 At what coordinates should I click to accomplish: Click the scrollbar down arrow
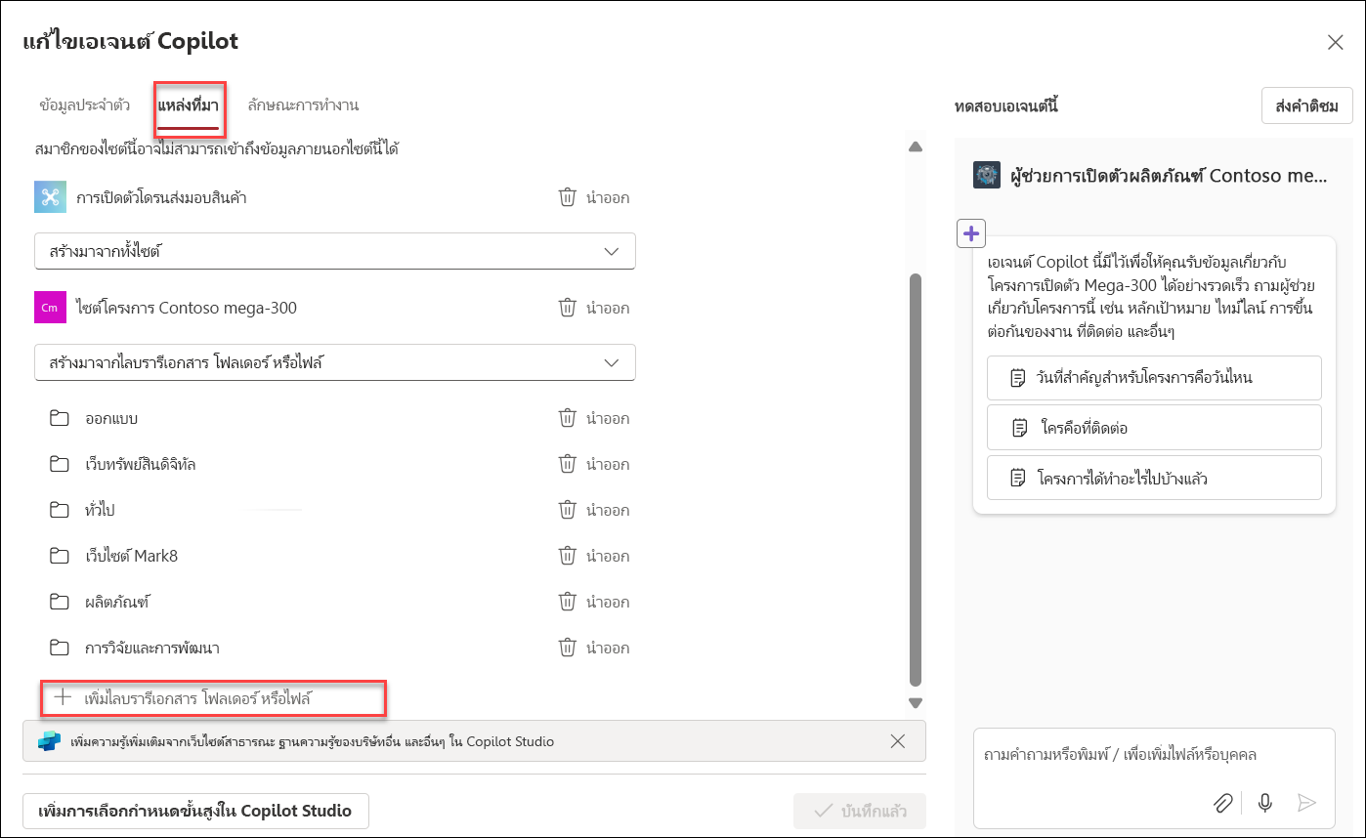[916, 702]
